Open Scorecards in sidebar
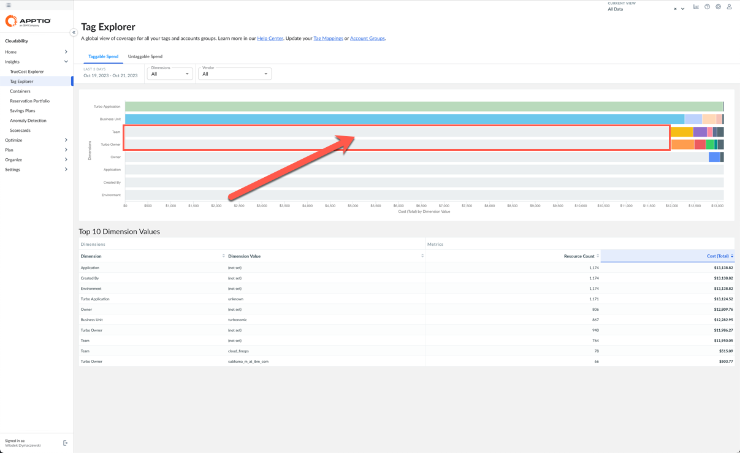 coord(20,131)
